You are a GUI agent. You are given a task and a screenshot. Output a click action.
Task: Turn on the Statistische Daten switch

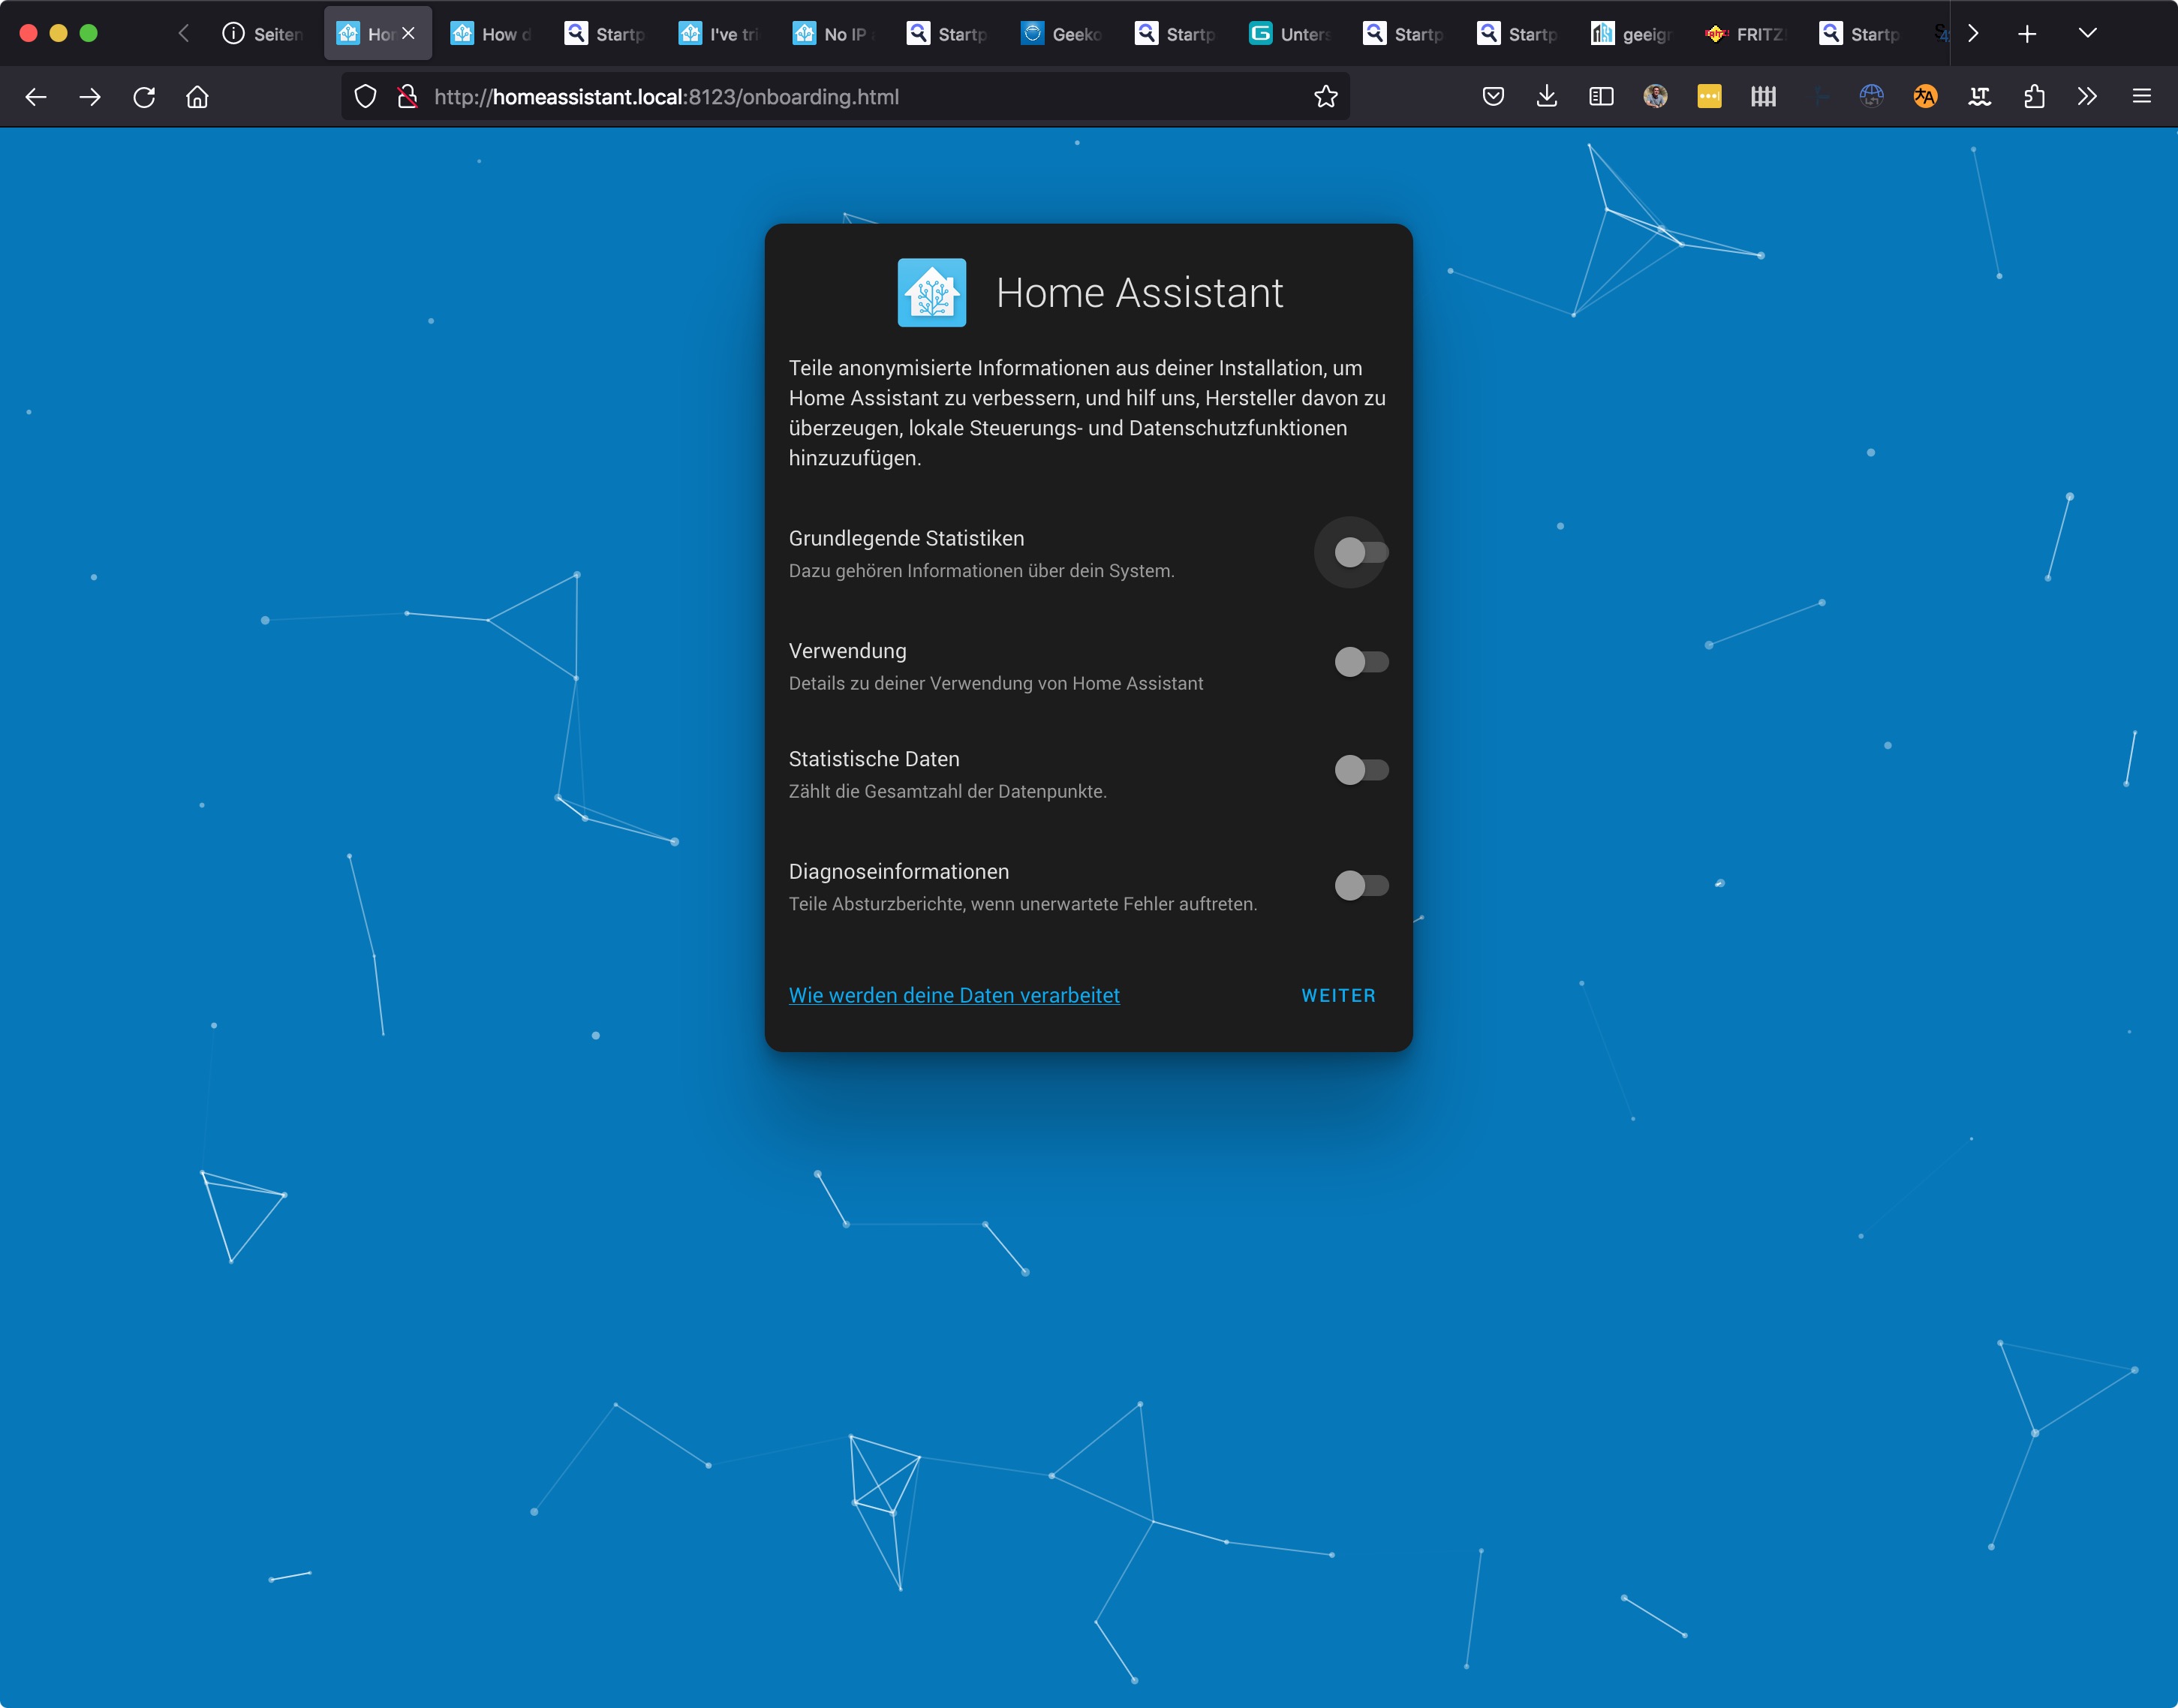click(1361, 770)
